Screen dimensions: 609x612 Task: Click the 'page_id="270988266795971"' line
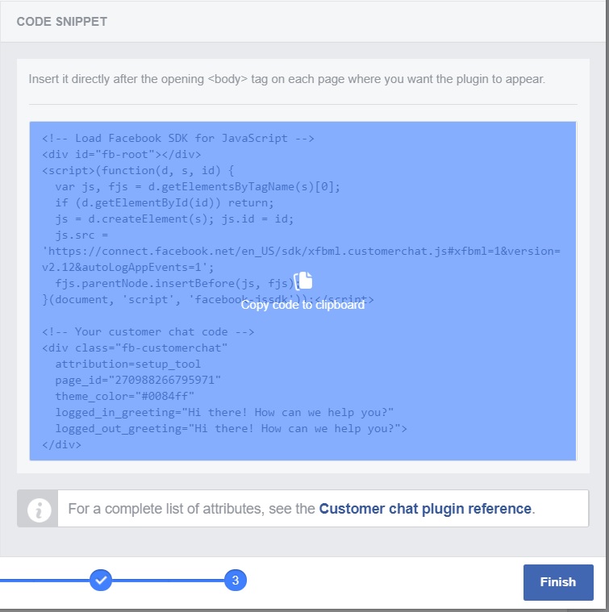tap(138, 380)
